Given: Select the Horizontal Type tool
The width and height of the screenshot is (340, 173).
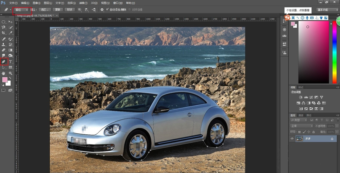Looking at the screenshot, I should point(11,62).
